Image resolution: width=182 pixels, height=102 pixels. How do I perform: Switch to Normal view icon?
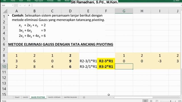pyautogui.click(x=145, y=101)
